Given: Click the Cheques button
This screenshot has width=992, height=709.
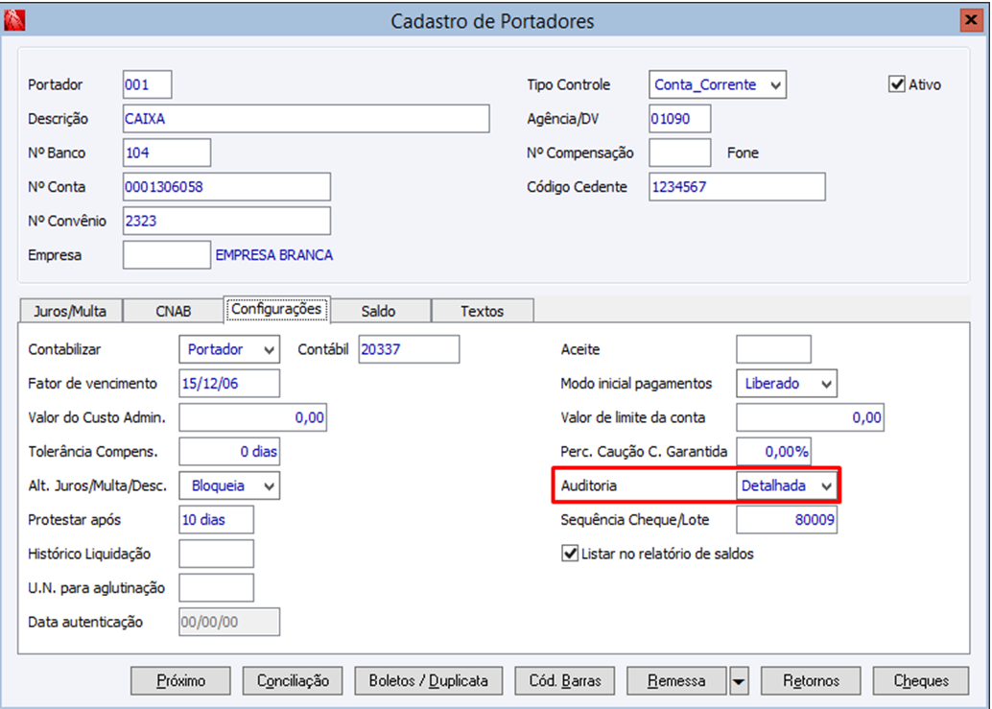Looking at the screenshot, I should coord(921,681).
